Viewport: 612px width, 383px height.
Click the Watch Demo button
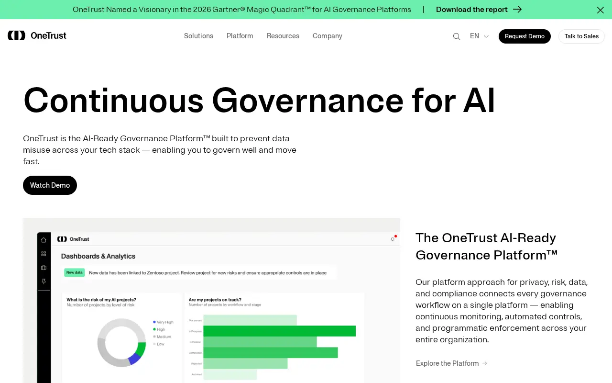pos(50,185)
